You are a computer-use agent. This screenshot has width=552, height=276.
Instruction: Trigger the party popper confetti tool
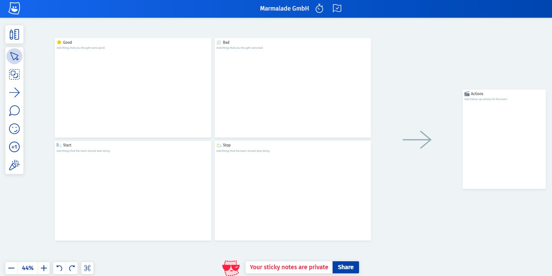click(x=14, y=165)
